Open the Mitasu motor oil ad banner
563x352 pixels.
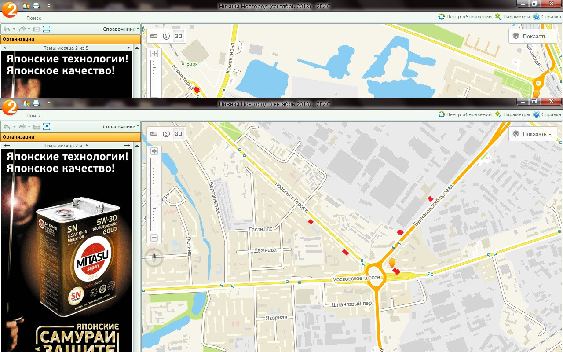pyautogui.click(x=66, y=251)
